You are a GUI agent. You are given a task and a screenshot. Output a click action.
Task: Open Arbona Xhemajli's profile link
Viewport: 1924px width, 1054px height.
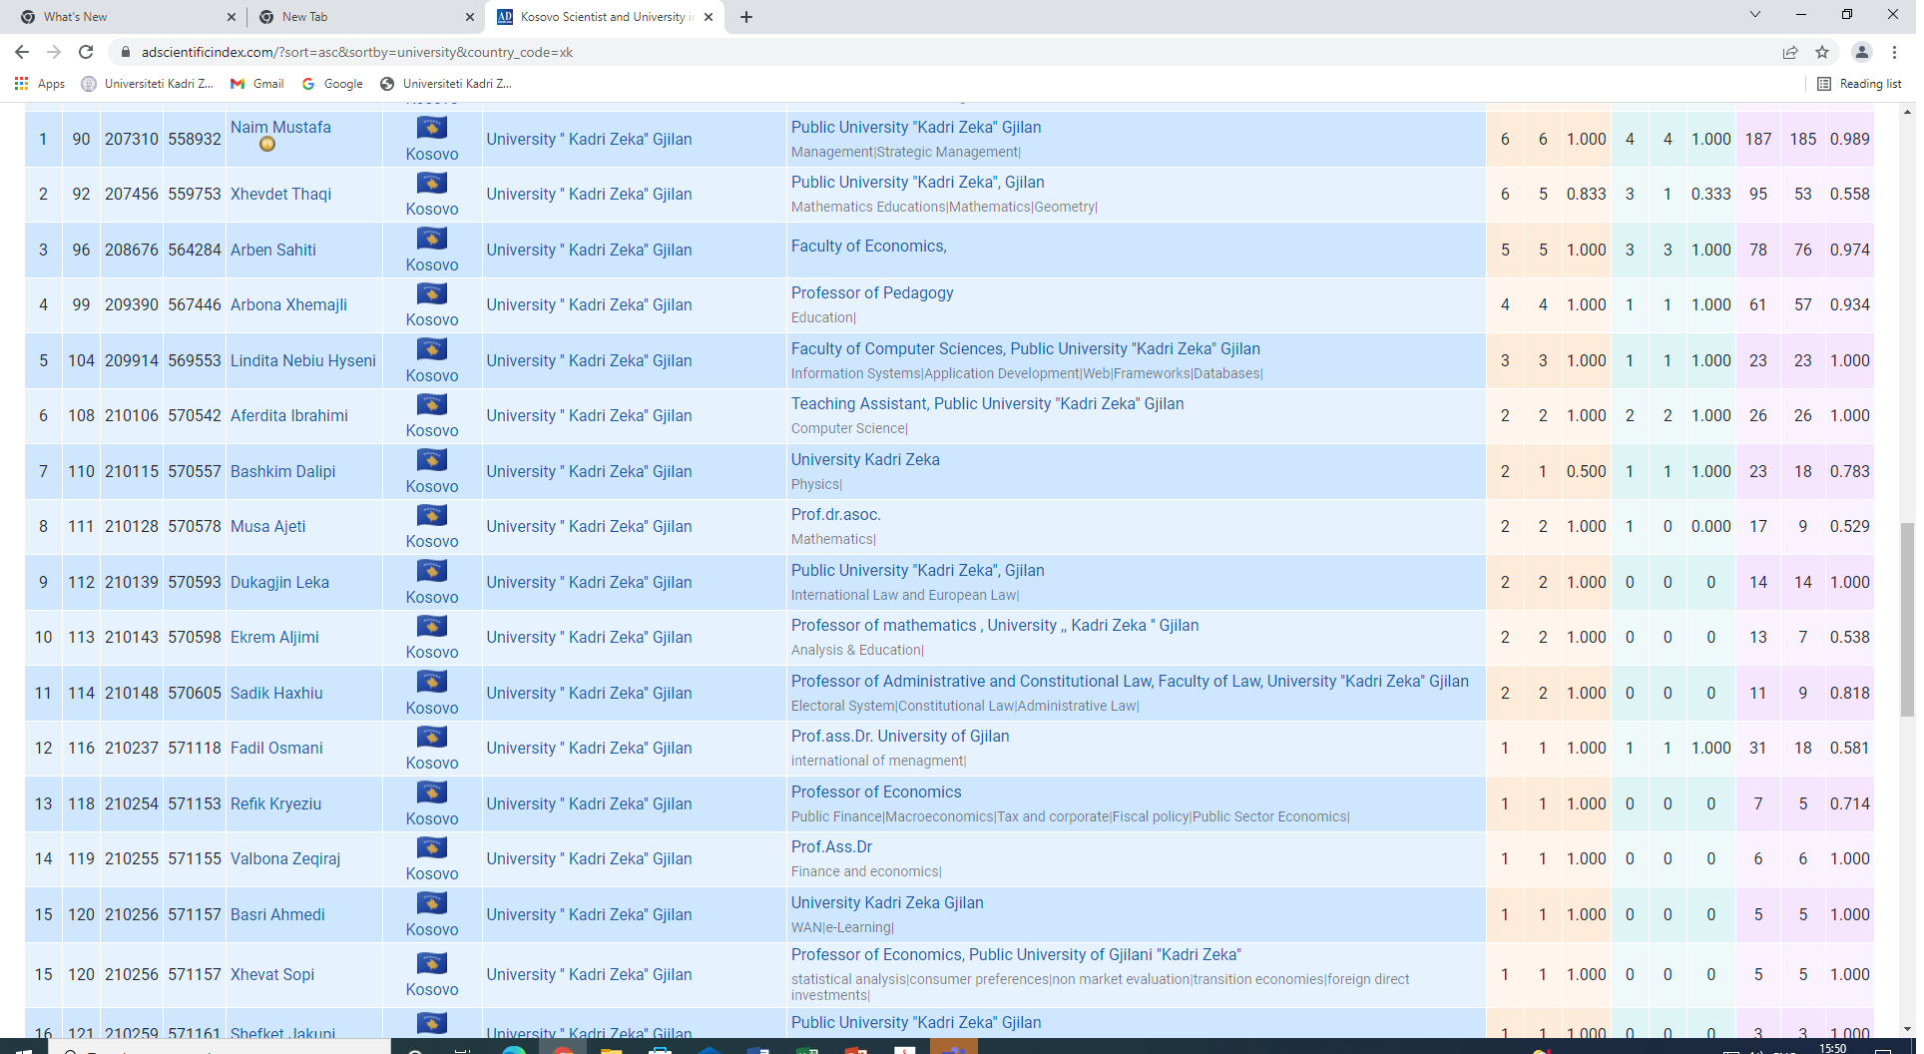(x=288, y=305)
